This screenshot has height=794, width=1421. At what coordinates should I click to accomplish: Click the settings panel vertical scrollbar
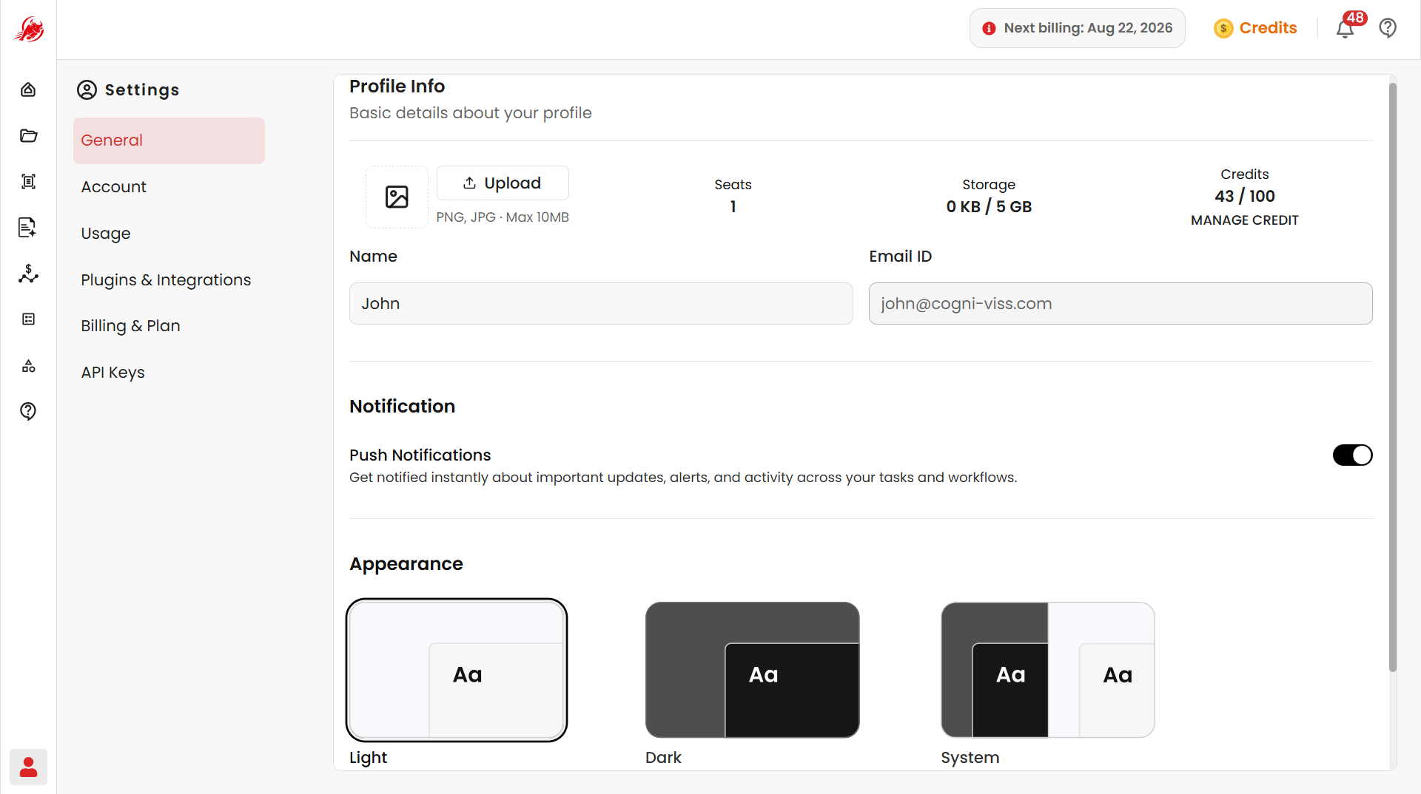click(1392, 377)
